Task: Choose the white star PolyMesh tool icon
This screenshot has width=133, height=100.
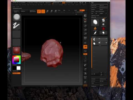Action: click(x=103, y=24)
